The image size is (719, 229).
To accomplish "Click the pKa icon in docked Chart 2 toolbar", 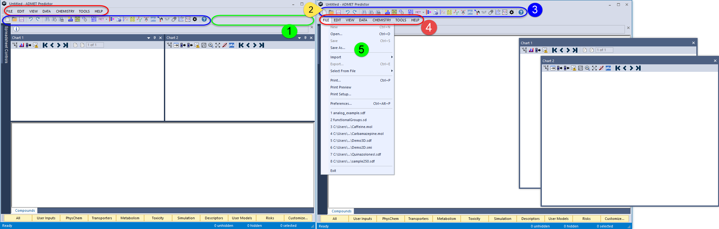I will pyautogui.click(x=231, y=45).
